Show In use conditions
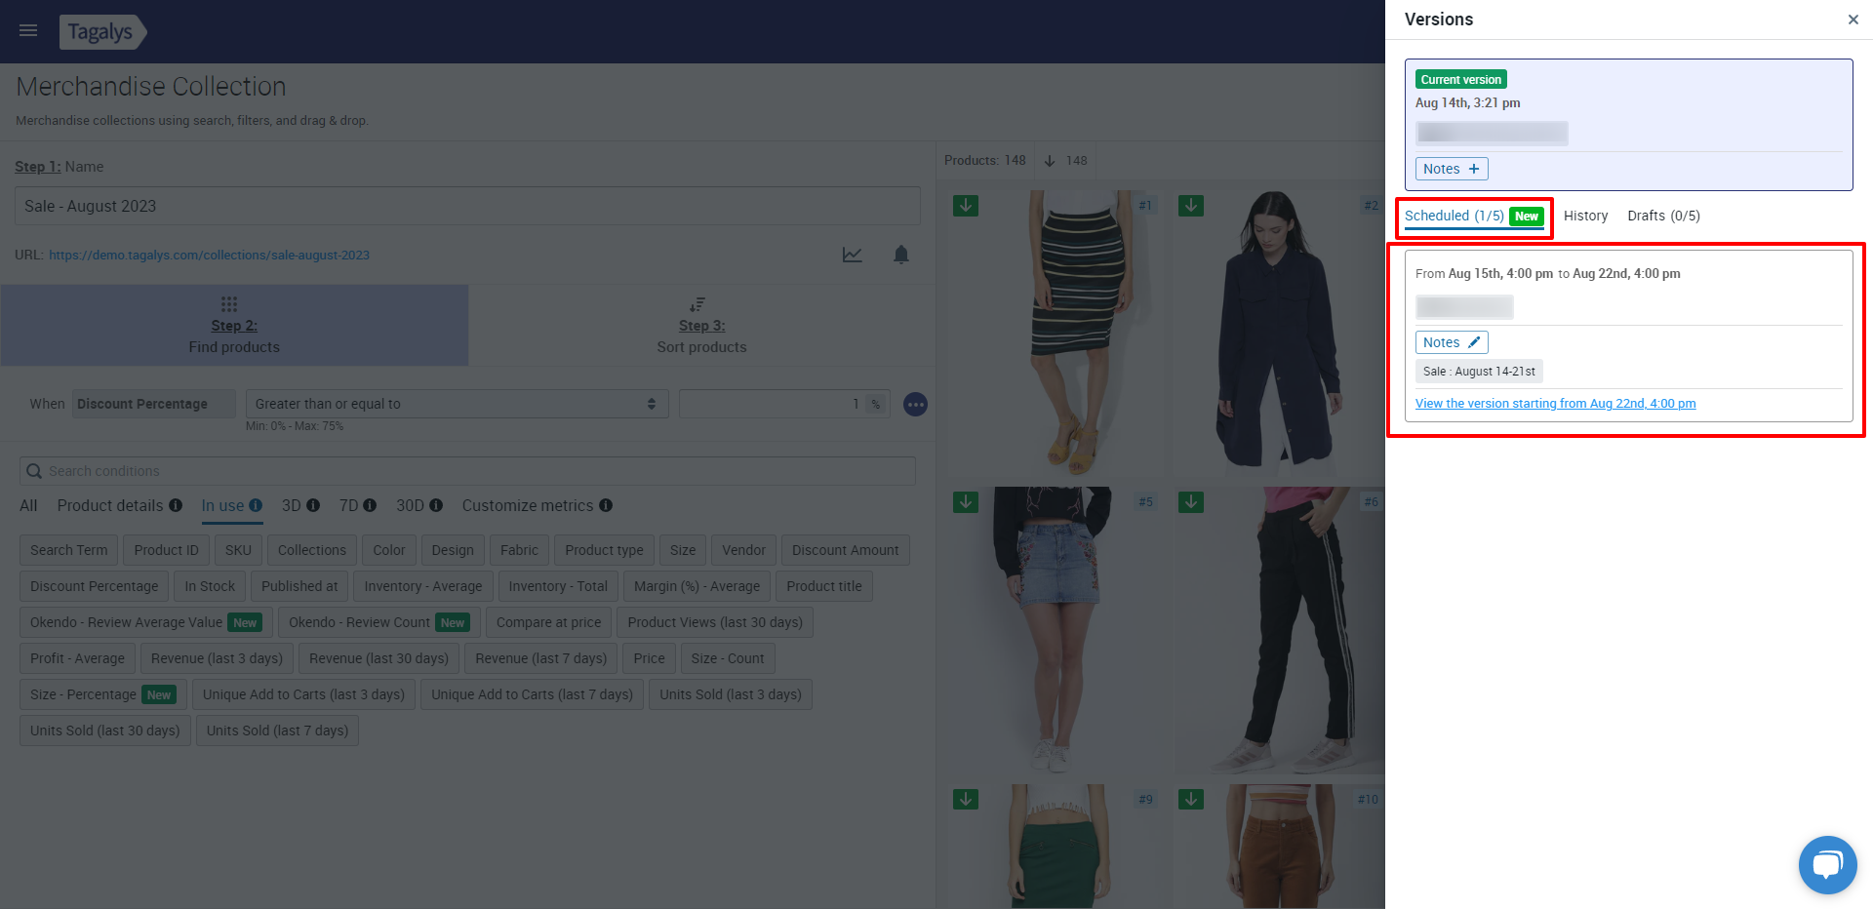Image resolution: width=1873 pixels, height=909 pixels. (x=222, y=505)
